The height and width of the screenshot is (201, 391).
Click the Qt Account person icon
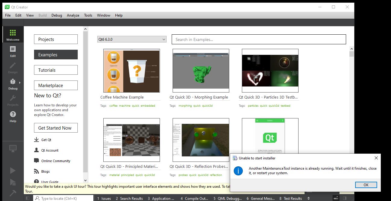click(x=36, y=150)
